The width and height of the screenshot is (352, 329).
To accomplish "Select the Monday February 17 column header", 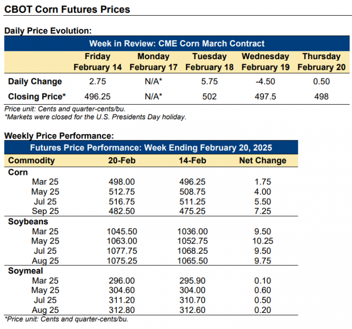I will 154,62.
